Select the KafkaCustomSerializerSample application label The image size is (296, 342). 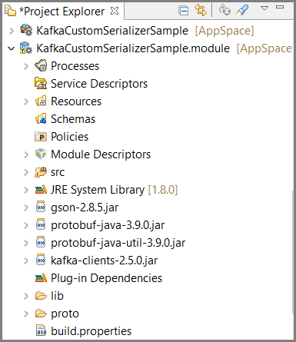click(x=112, y=31)
